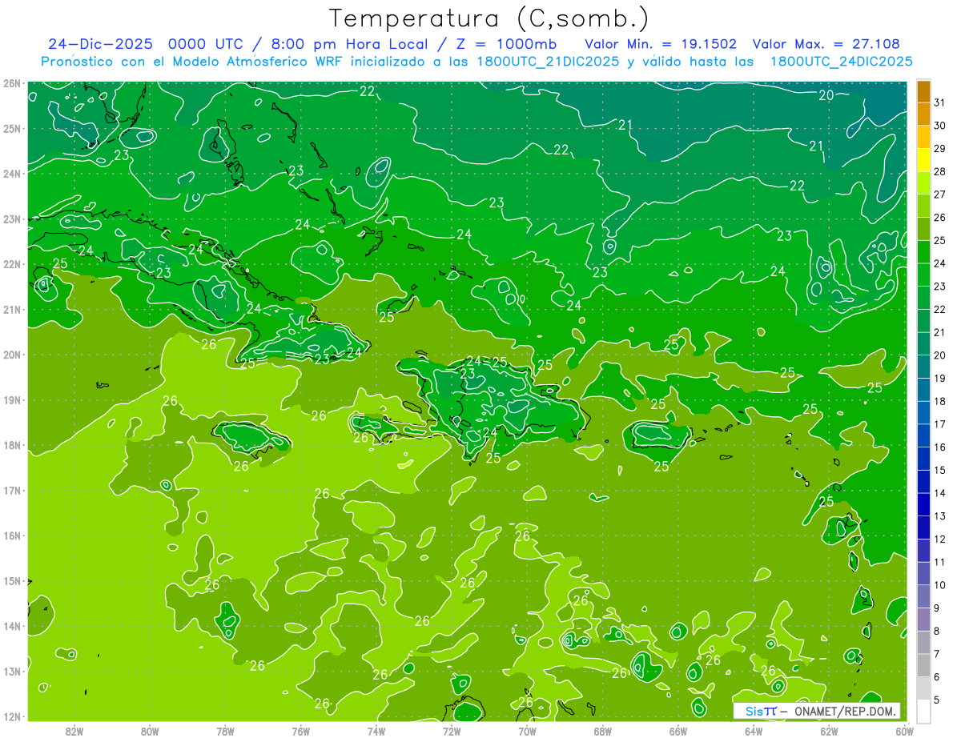Image resolution: width=961 pixels, height=742 pixels.
Task: Select the 62W longitude axis label
Action: point(830,731)
